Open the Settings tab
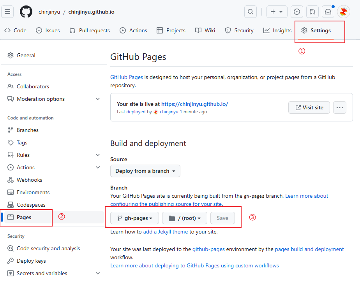 [x=316, y=30]
